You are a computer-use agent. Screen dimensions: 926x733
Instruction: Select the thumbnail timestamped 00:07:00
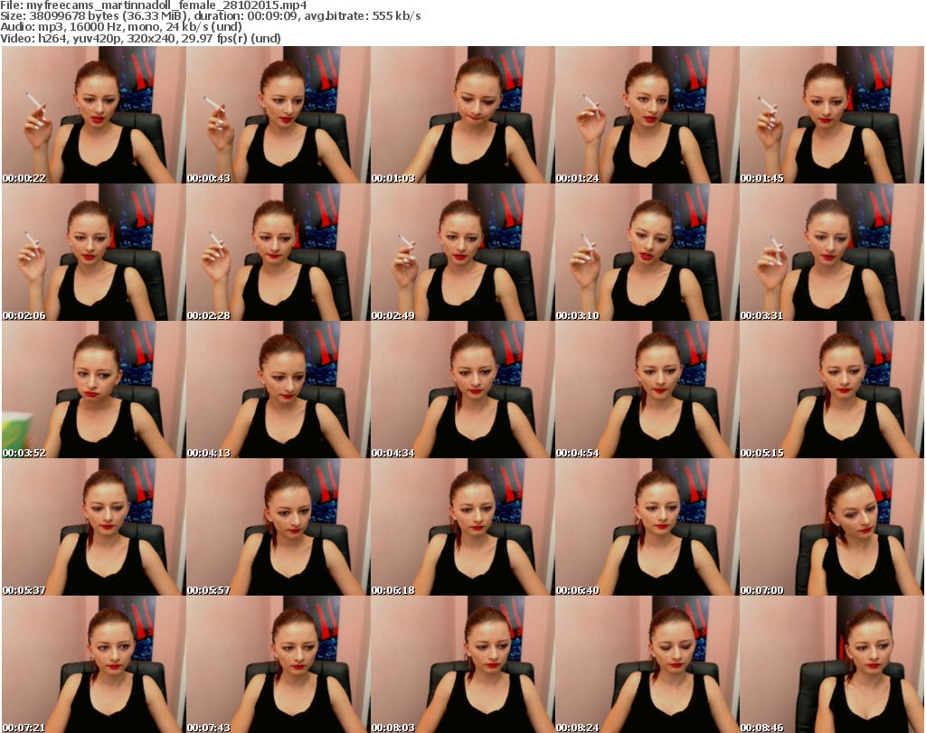coord(831,527)
